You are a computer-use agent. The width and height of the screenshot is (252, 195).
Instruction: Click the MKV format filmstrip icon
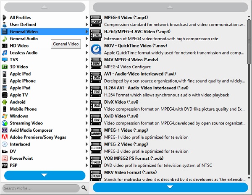pyautogui.click(x=96, y=176)
